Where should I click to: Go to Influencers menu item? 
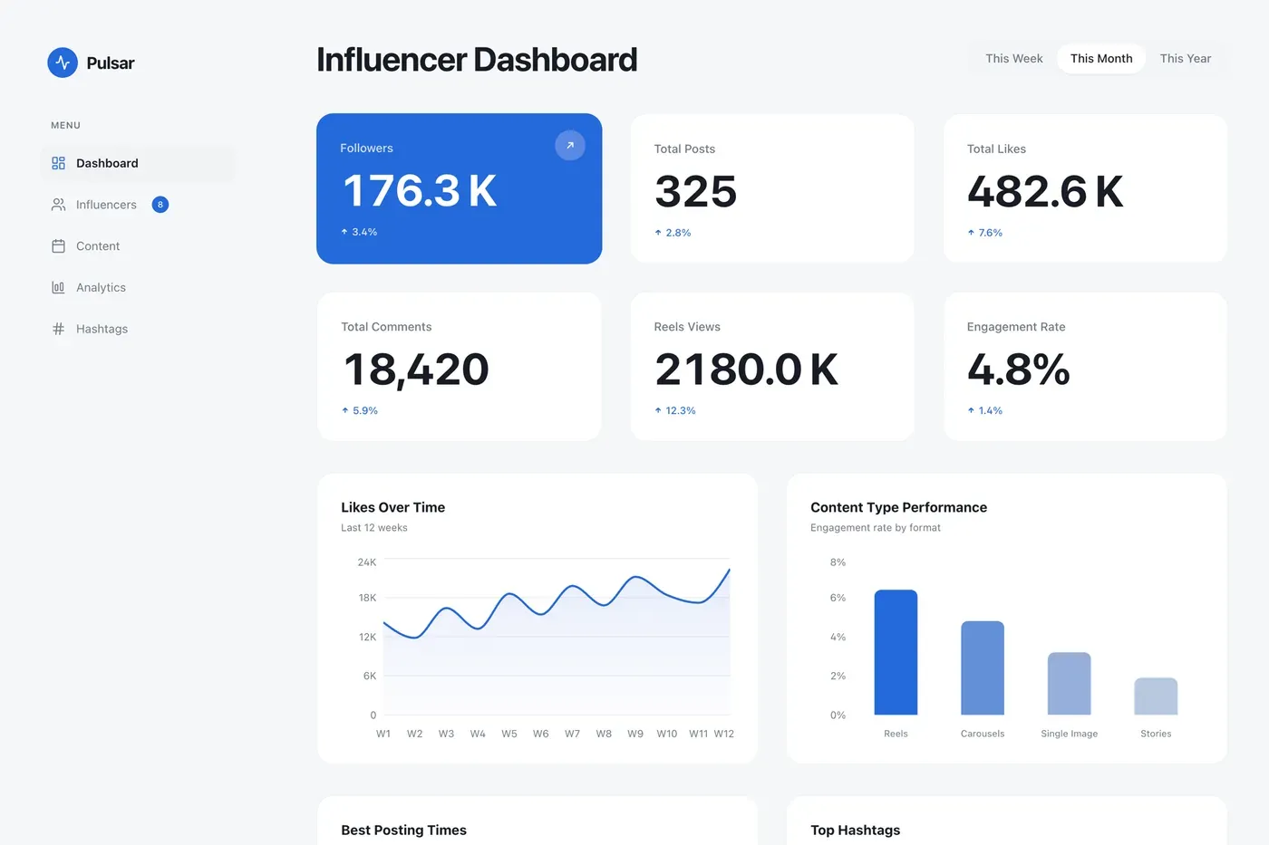point(138,205)
